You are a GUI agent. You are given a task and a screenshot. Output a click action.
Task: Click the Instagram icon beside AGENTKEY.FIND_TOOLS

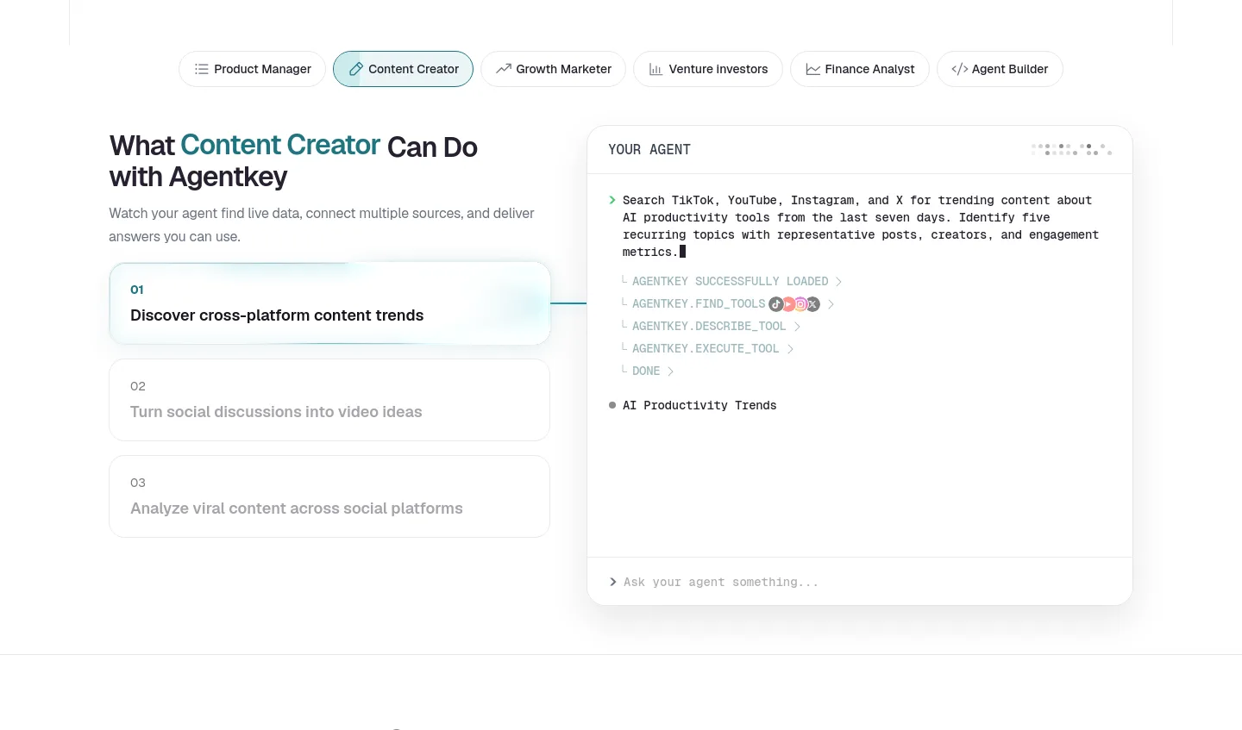pos(800,304)
